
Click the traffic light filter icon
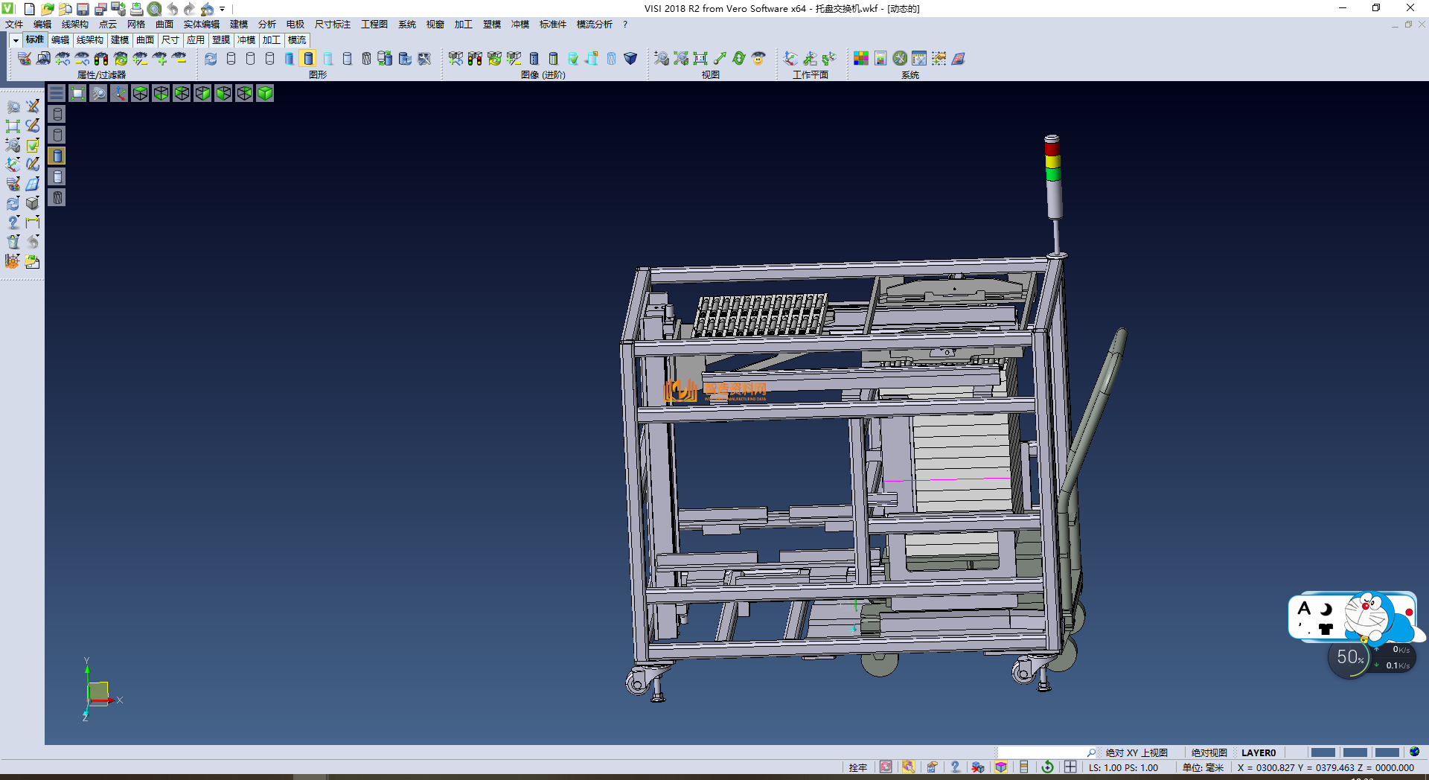coord(101,59)
